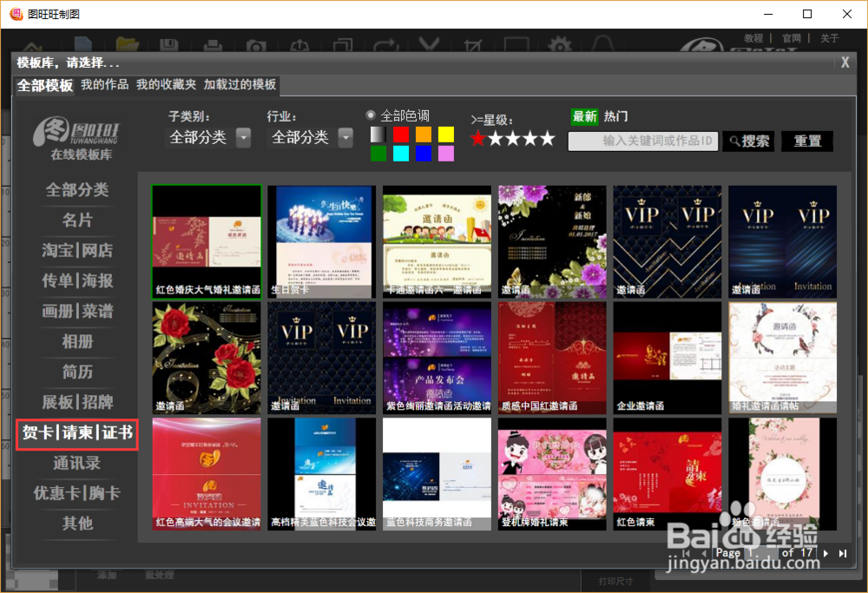This screenshot has width=868, height=593.
Task: Open the 官网 link
Action: click(792, 38)
